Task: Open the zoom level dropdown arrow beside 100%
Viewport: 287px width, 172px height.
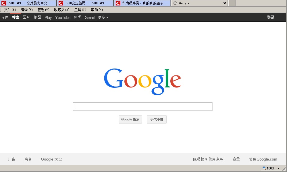Action: (278, 168)
